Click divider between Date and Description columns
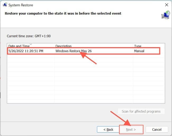The height and width of the screenshot is (136, 172). (54, 46)
